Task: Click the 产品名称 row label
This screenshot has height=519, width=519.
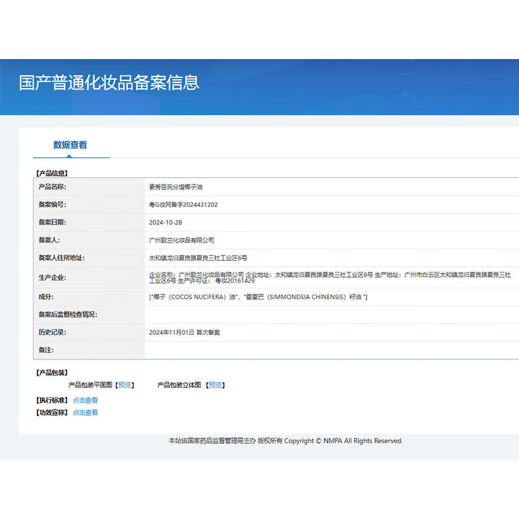Action: click(x=53, y=187)
